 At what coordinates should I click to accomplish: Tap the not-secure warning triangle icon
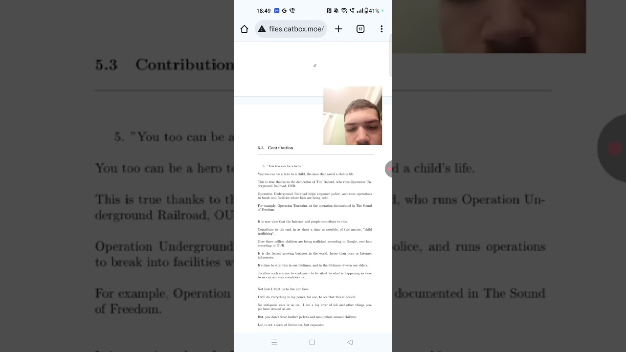(x=262, y=29)
